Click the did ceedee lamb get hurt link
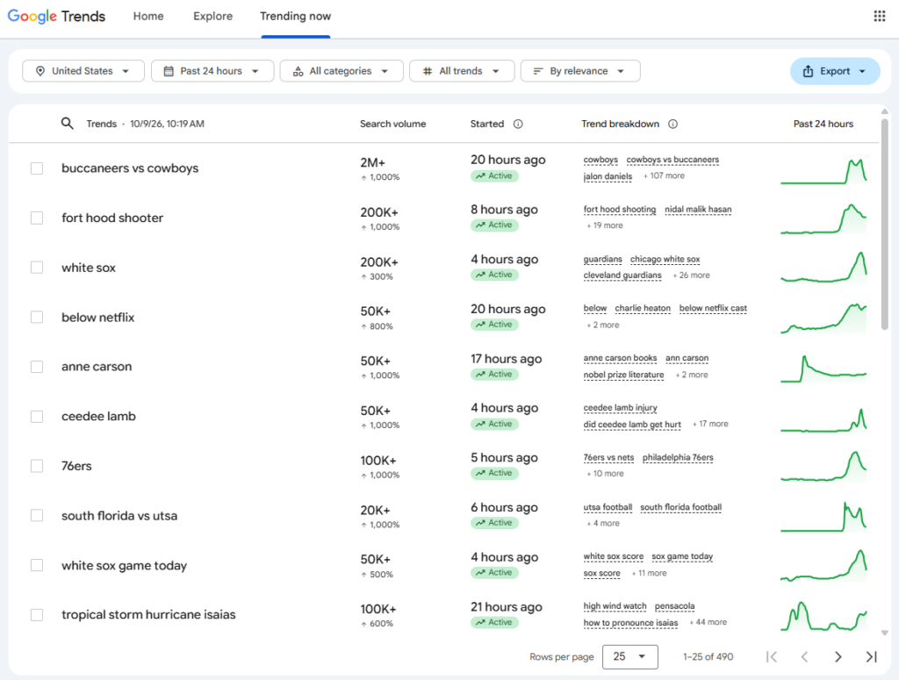Image resolution: width=899 pixels, height=680 pixels. point(632,425)
